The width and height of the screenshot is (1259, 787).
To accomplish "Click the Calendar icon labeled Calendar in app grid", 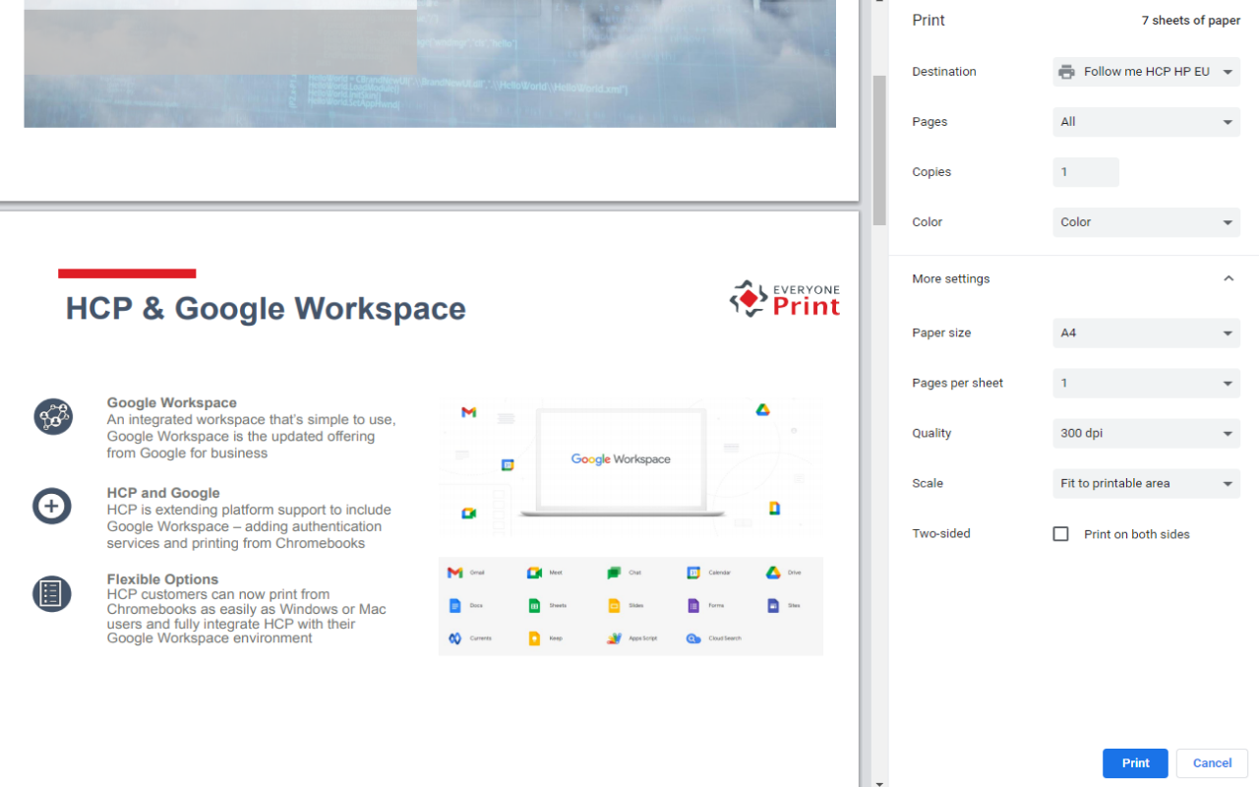I will pos(693,573).
